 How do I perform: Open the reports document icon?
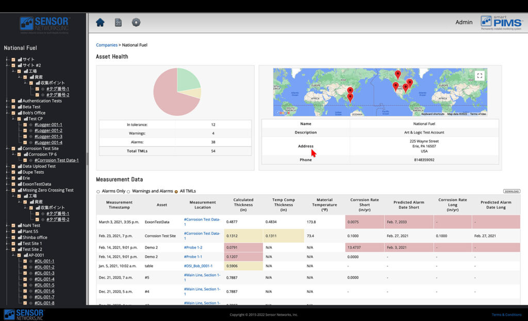click(x=118, y=23)
